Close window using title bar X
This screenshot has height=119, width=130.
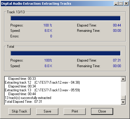tap(126, 4)
